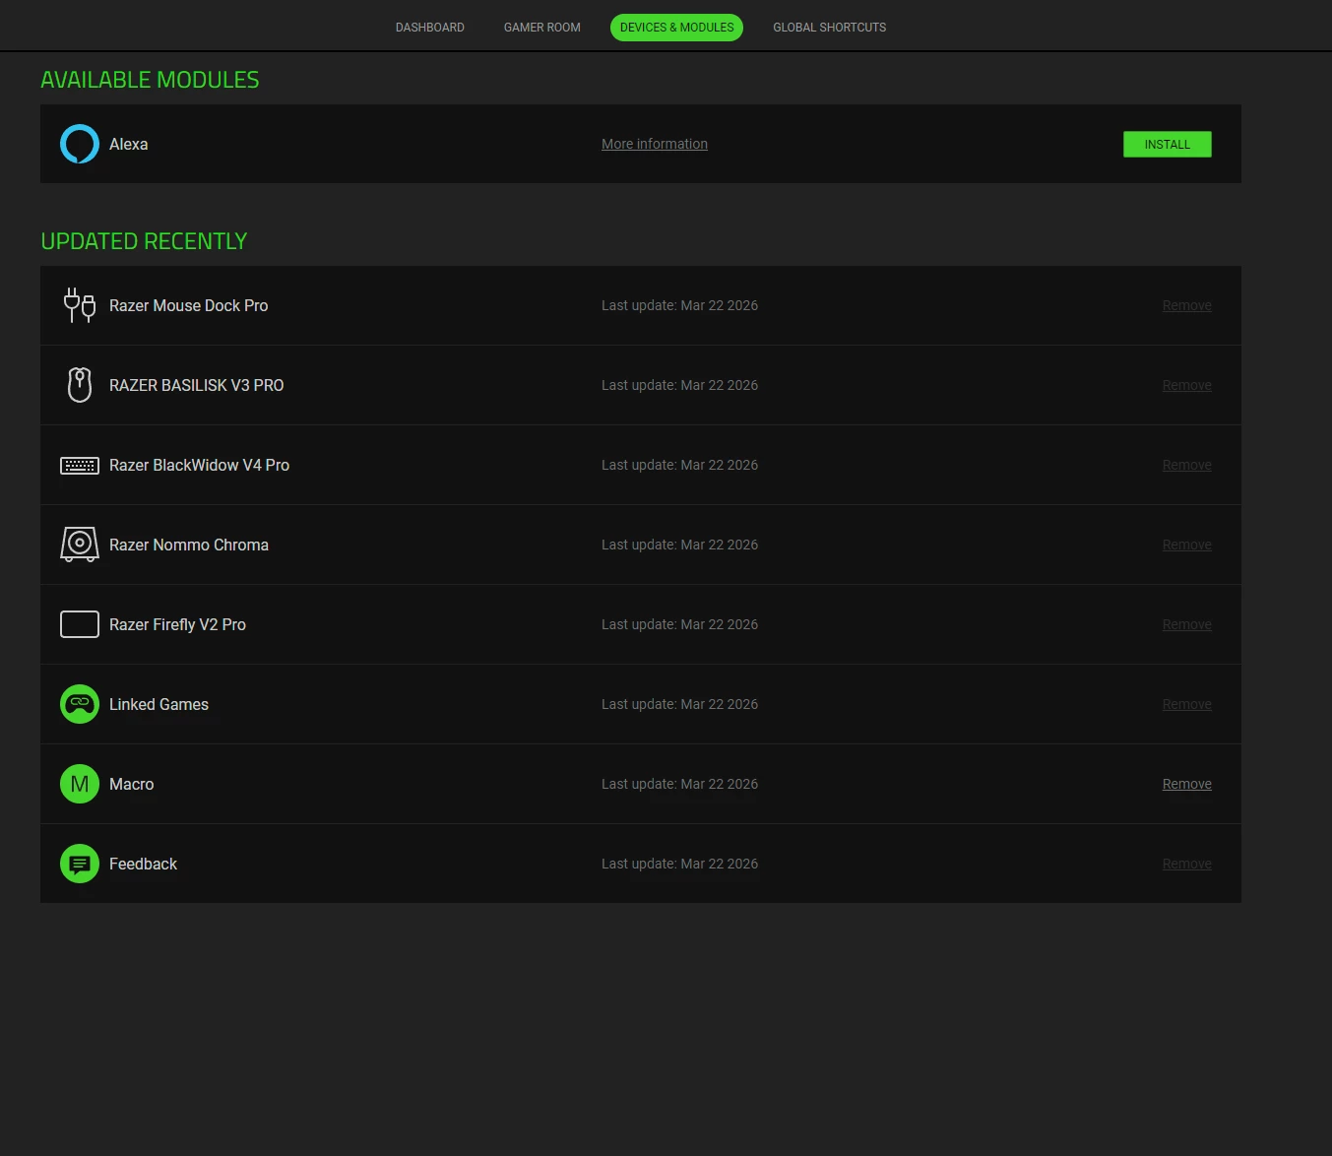Click the Razer Nommo Chroma label
Image resolution: width=1332 pixels, height=1156 pixels.
[x=189, y=545]
